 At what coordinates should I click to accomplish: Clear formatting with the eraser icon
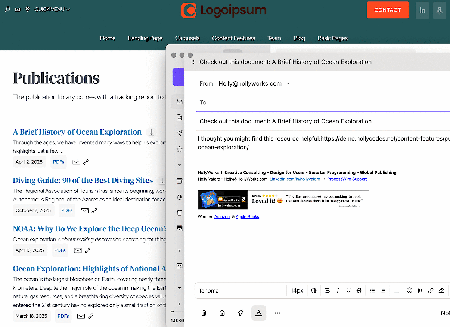pos(441,290)
